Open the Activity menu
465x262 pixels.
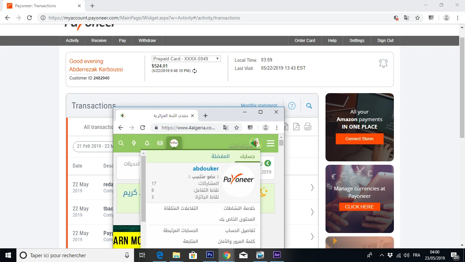72,41
